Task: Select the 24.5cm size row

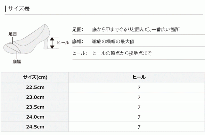Action: [35, 127]
